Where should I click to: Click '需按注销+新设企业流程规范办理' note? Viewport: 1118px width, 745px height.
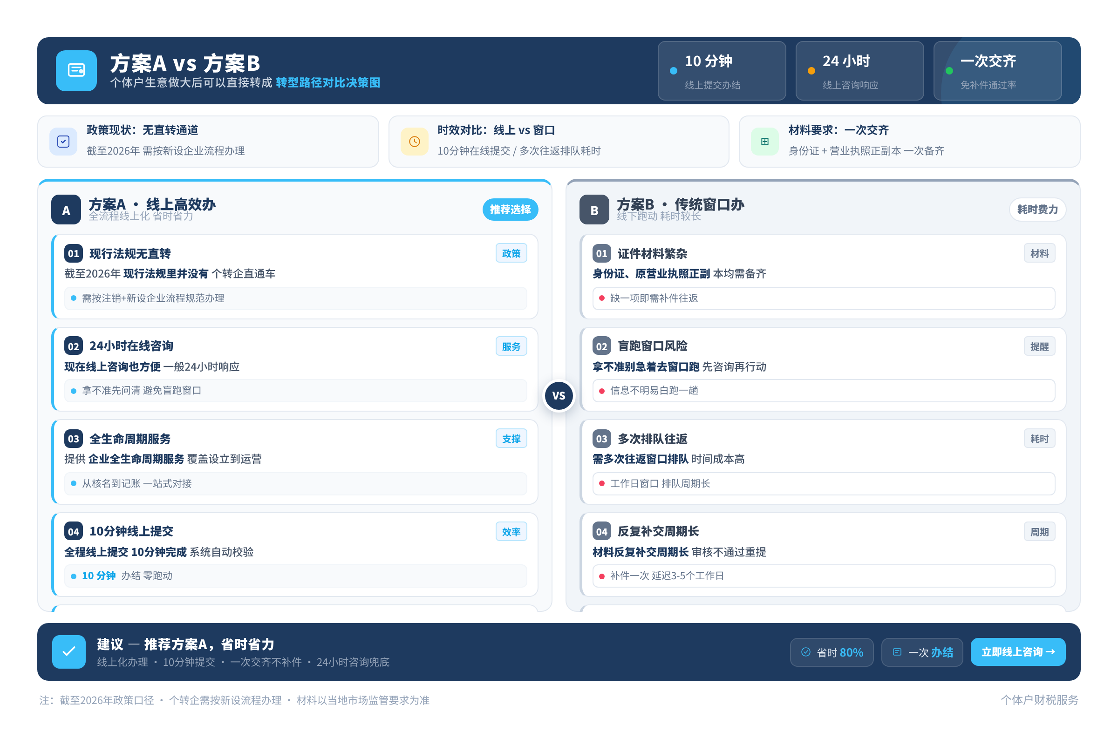click(x=296, y=298)
